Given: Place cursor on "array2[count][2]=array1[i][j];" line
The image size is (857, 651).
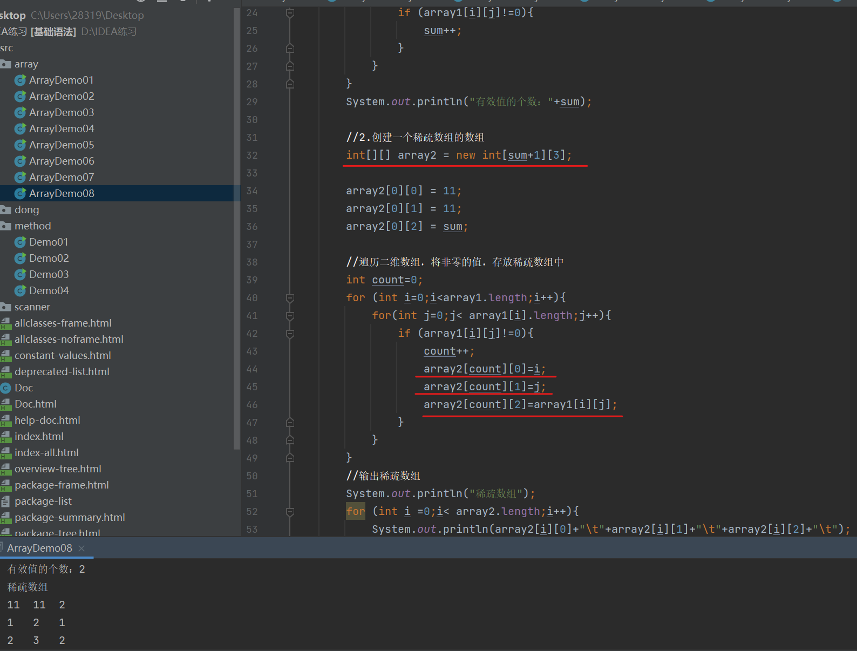Looking at the screenshot, I should click(520, 405).
